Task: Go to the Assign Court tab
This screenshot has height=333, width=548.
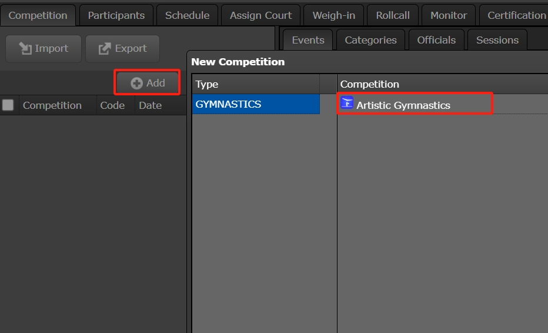Action: pos(260,15)
